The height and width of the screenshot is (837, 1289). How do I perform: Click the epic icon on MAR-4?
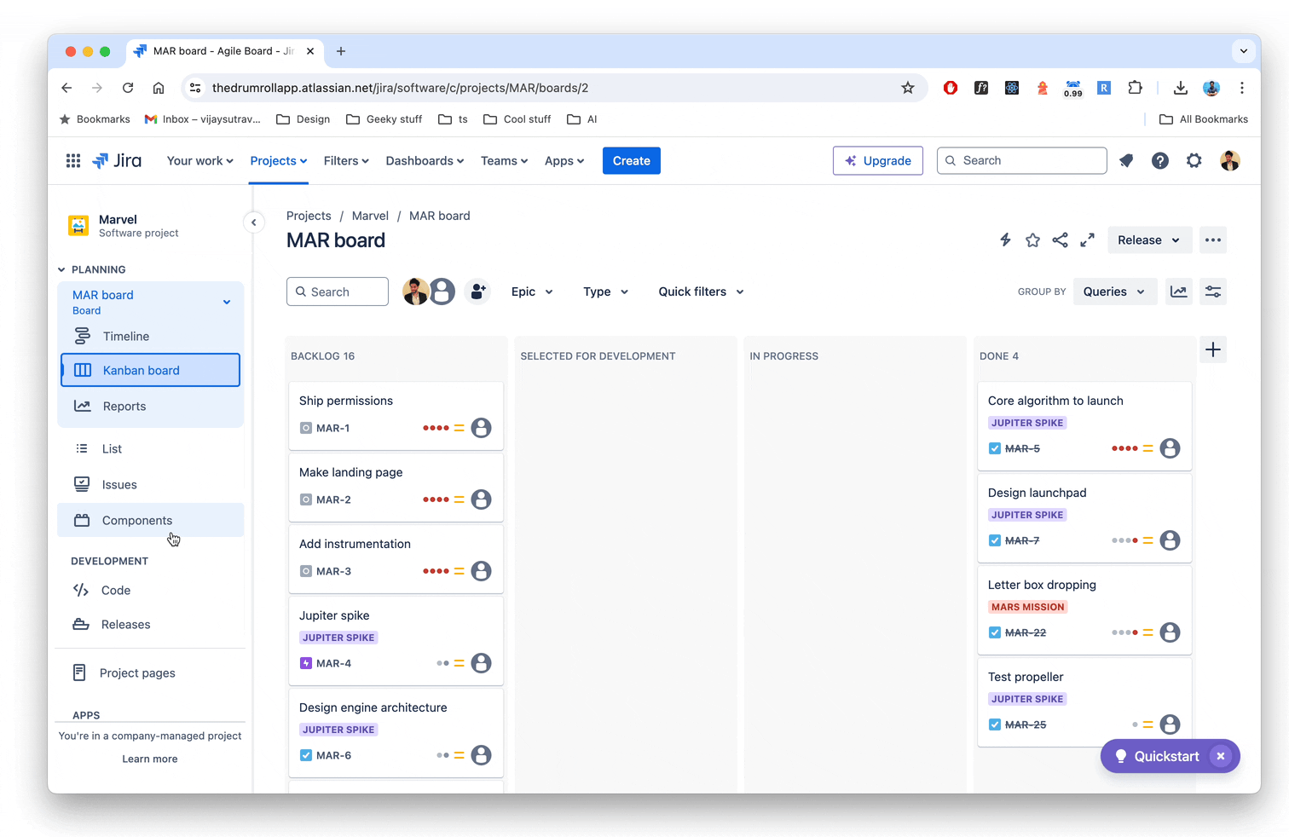coord(306,663)
